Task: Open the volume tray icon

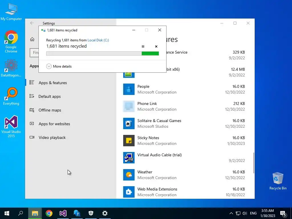Action: click(245, 213)
